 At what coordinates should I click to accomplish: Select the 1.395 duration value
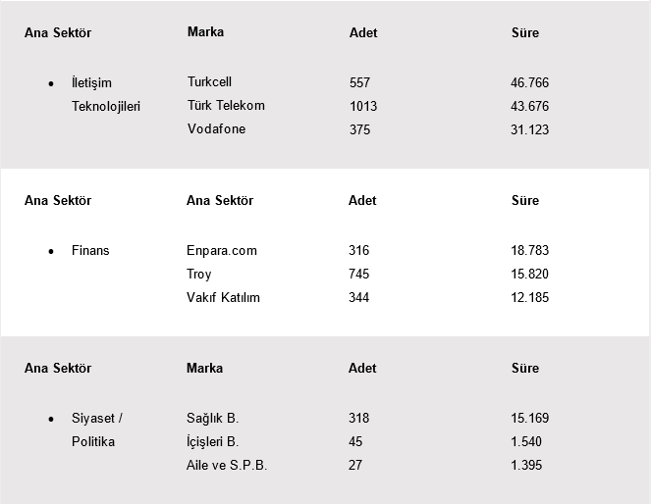pos(526,466)
